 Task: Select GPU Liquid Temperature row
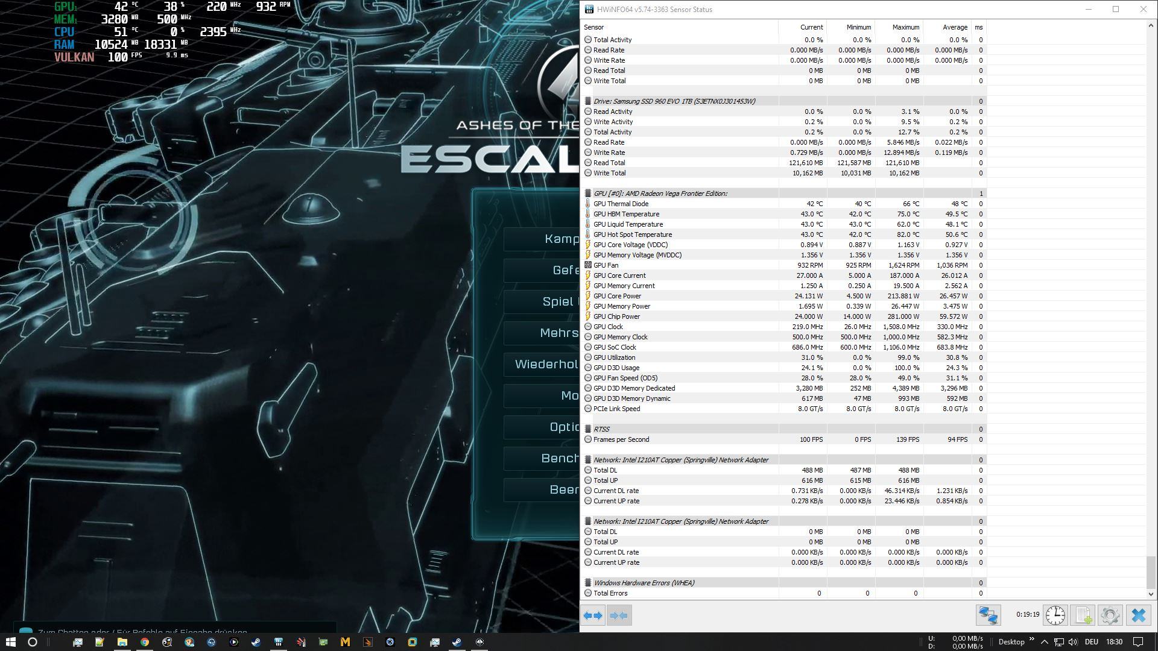pyautogui.click(x=784, y=224)
